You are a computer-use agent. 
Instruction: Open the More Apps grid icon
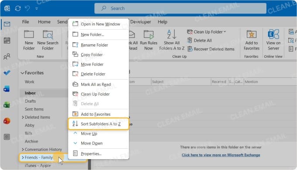(7, 137)
